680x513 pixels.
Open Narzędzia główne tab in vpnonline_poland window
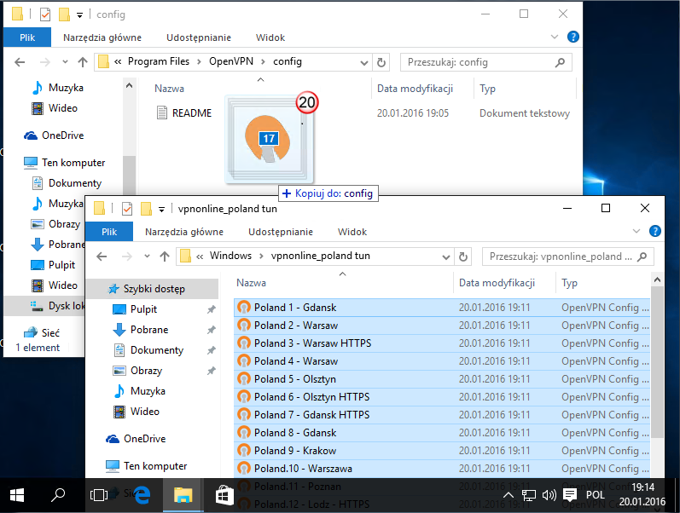[x=184, y=232]
